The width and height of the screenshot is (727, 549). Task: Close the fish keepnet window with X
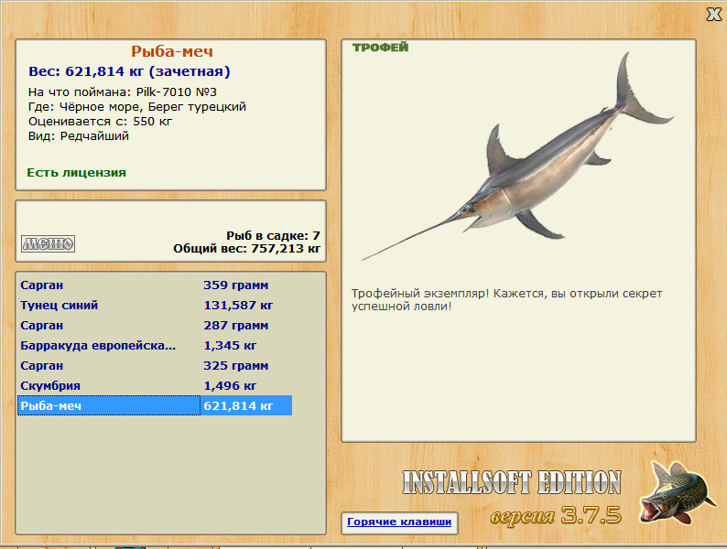point(714,15)
